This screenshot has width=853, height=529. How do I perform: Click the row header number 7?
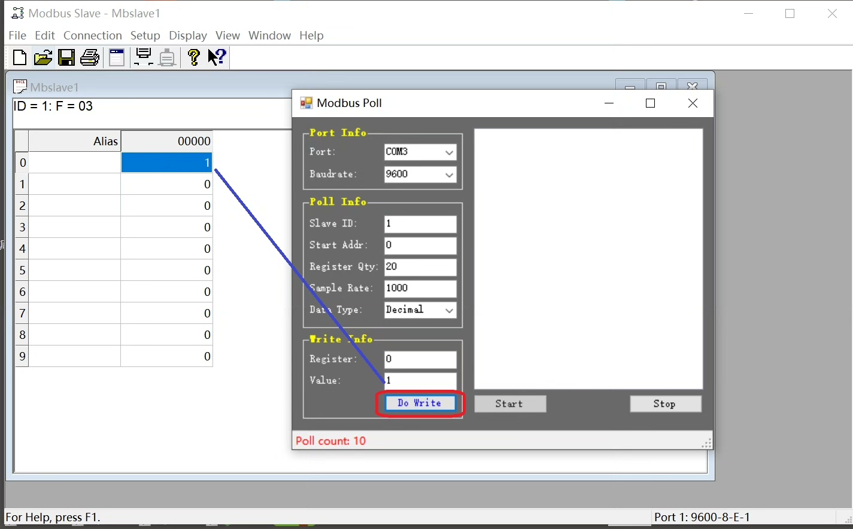point(22,313)
